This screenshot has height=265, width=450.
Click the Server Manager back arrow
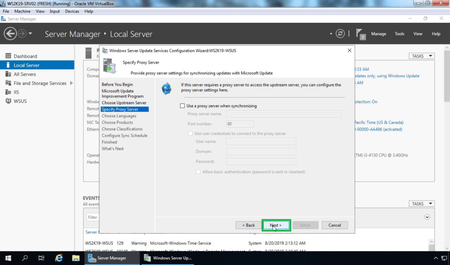pos(10,33)
